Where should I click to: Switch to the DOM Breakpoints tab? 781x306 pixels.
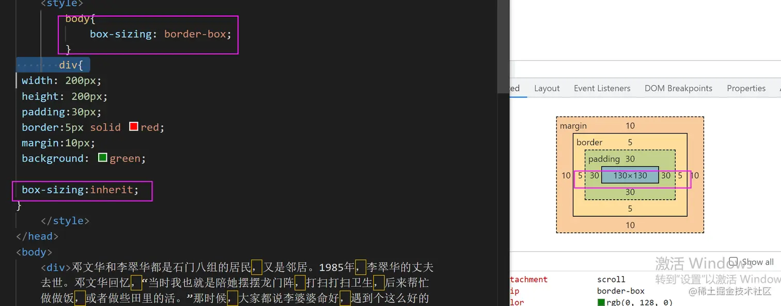pyautogui.click(x=678, y=88)
